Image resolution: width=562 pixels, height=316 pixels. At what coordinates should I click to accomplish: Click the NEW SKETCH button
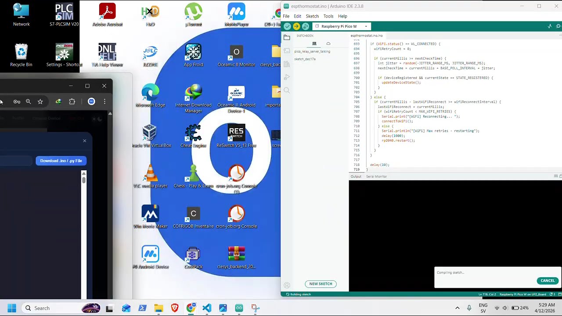tap(321, 284)
